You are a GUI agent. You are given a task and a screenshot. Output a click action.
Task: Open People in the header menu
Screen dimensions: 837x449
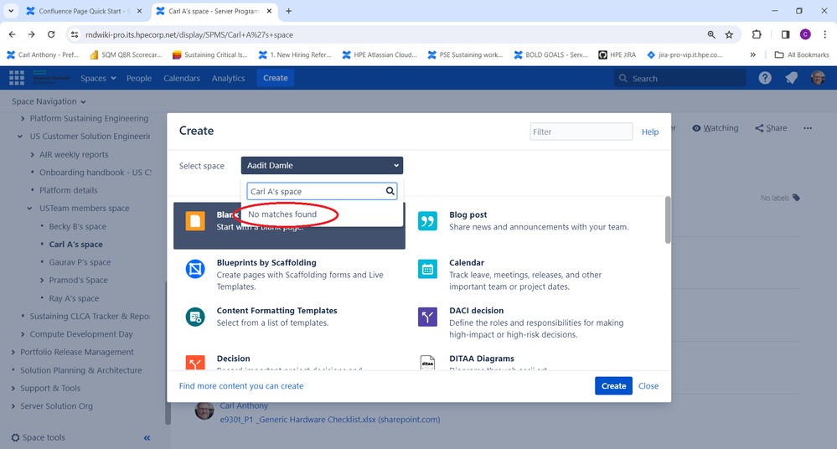139,78
